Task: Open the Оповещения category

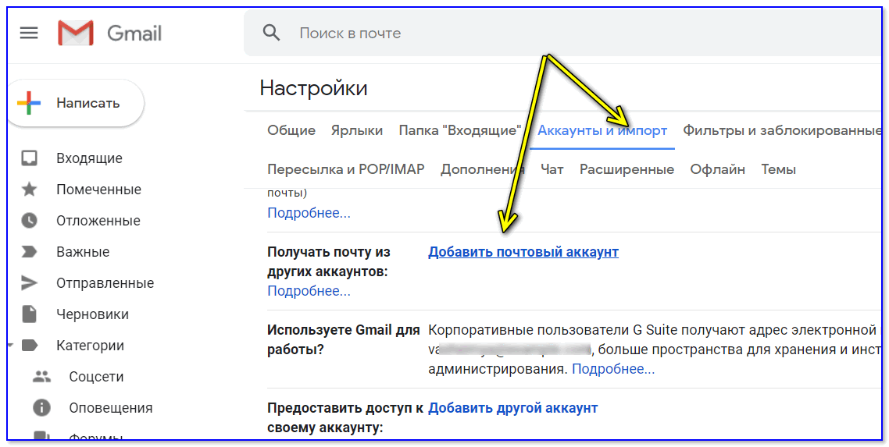Action: (111, 408)
